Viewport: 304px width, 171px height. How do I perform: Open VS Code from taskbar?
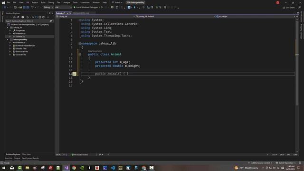tap(113, 168)
